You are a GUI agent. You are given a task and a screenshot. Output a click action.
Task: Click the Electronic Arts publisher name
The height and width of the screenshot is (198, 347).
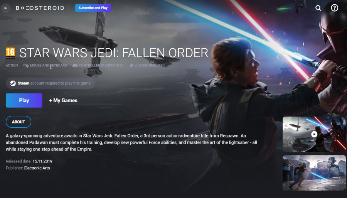click(37, 168)
